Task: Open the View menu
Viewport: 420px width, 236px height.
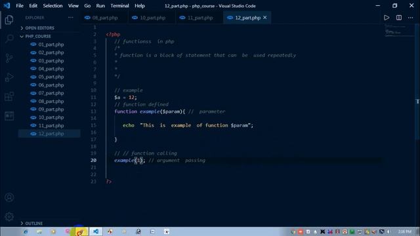Action: click(x=73, y=6)
